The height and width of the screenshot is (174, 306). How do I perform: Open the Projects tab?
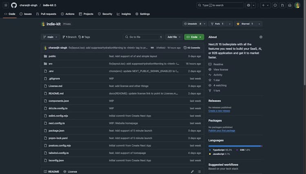(x=86, y=14)
